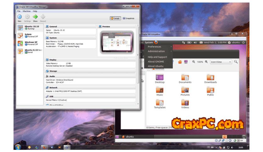Image resolution: width=263 pixels, height=152 pixels.
Task: Open the File menu in VirtualBox Manager
Action: click(x=19, y=11)
